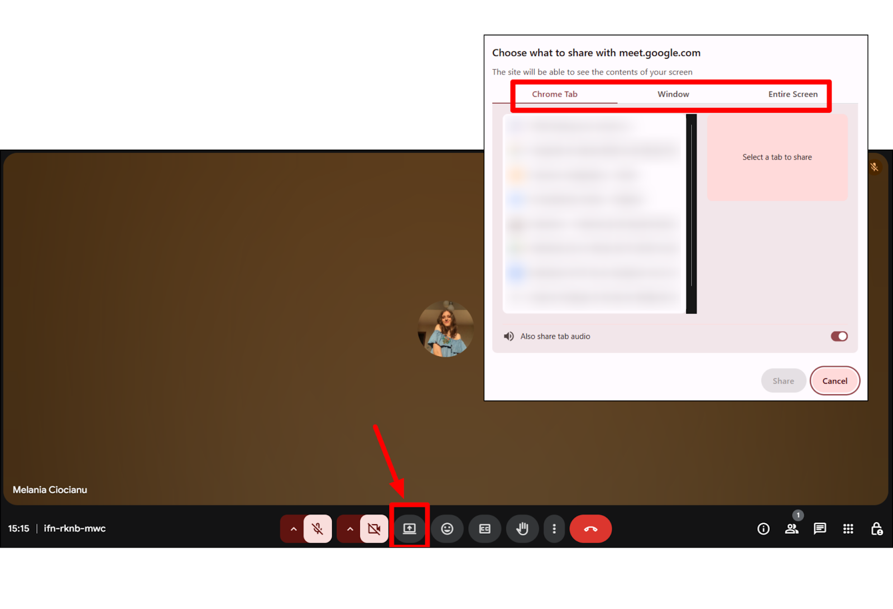The image size is (893, 609).
Task: Switch to the Window sharing tab
Action: [673, 94]
